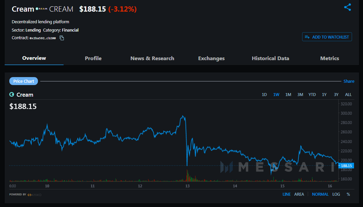Click the Cream token logo beside the chart title
Screen dimensions: 363x207
click(x=11, y=95)
